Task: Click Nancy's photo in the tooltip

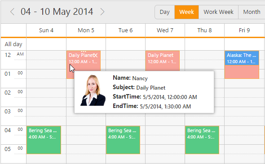Action: (x=93, y=91)
